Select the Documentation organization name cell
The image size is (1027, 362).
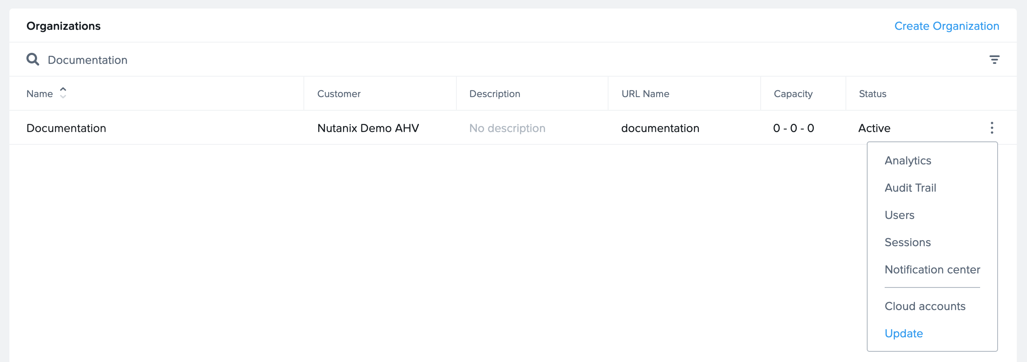click(x=66, y=128)
